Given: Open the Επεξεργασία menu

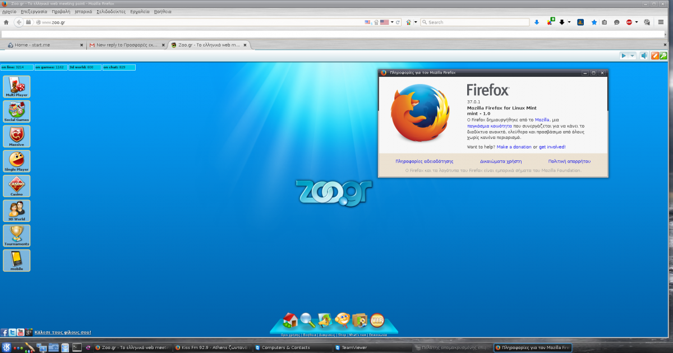Looking at the screenshot, I should [34, 11].
